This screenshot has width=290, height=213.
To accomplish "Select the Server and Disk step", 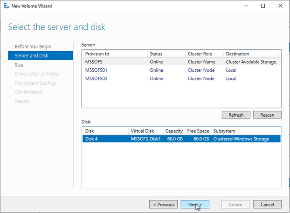I will [x=31, y=56].
